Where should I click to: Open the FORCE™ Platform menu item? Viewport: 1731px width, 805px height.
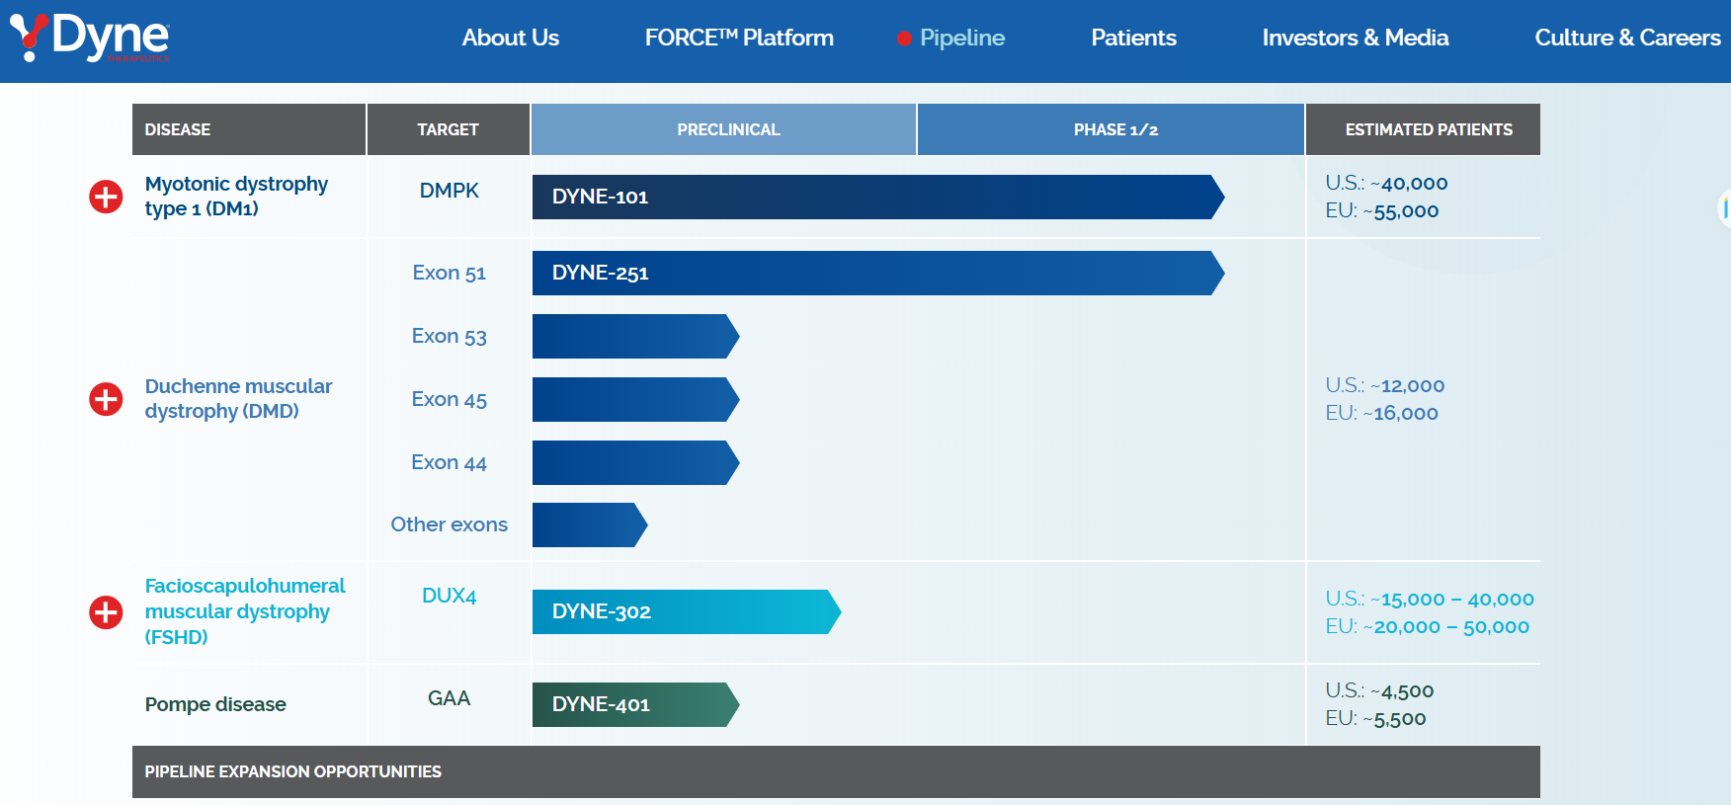(x=739, y=38)
